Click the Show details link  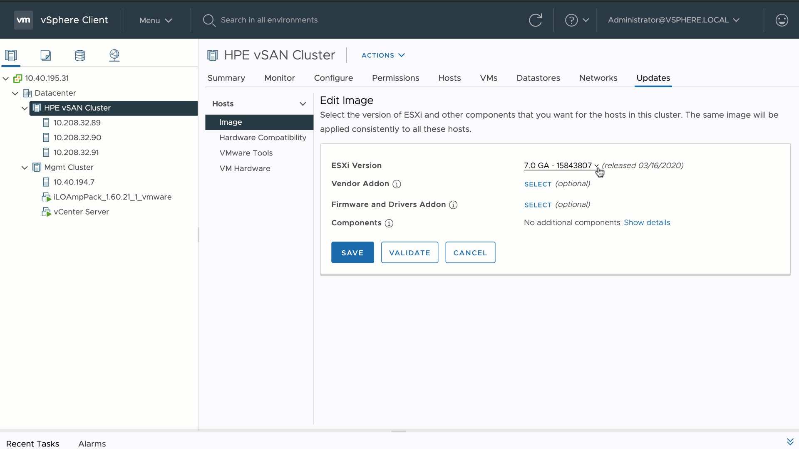pyautogui.click(x=647, y=223)
